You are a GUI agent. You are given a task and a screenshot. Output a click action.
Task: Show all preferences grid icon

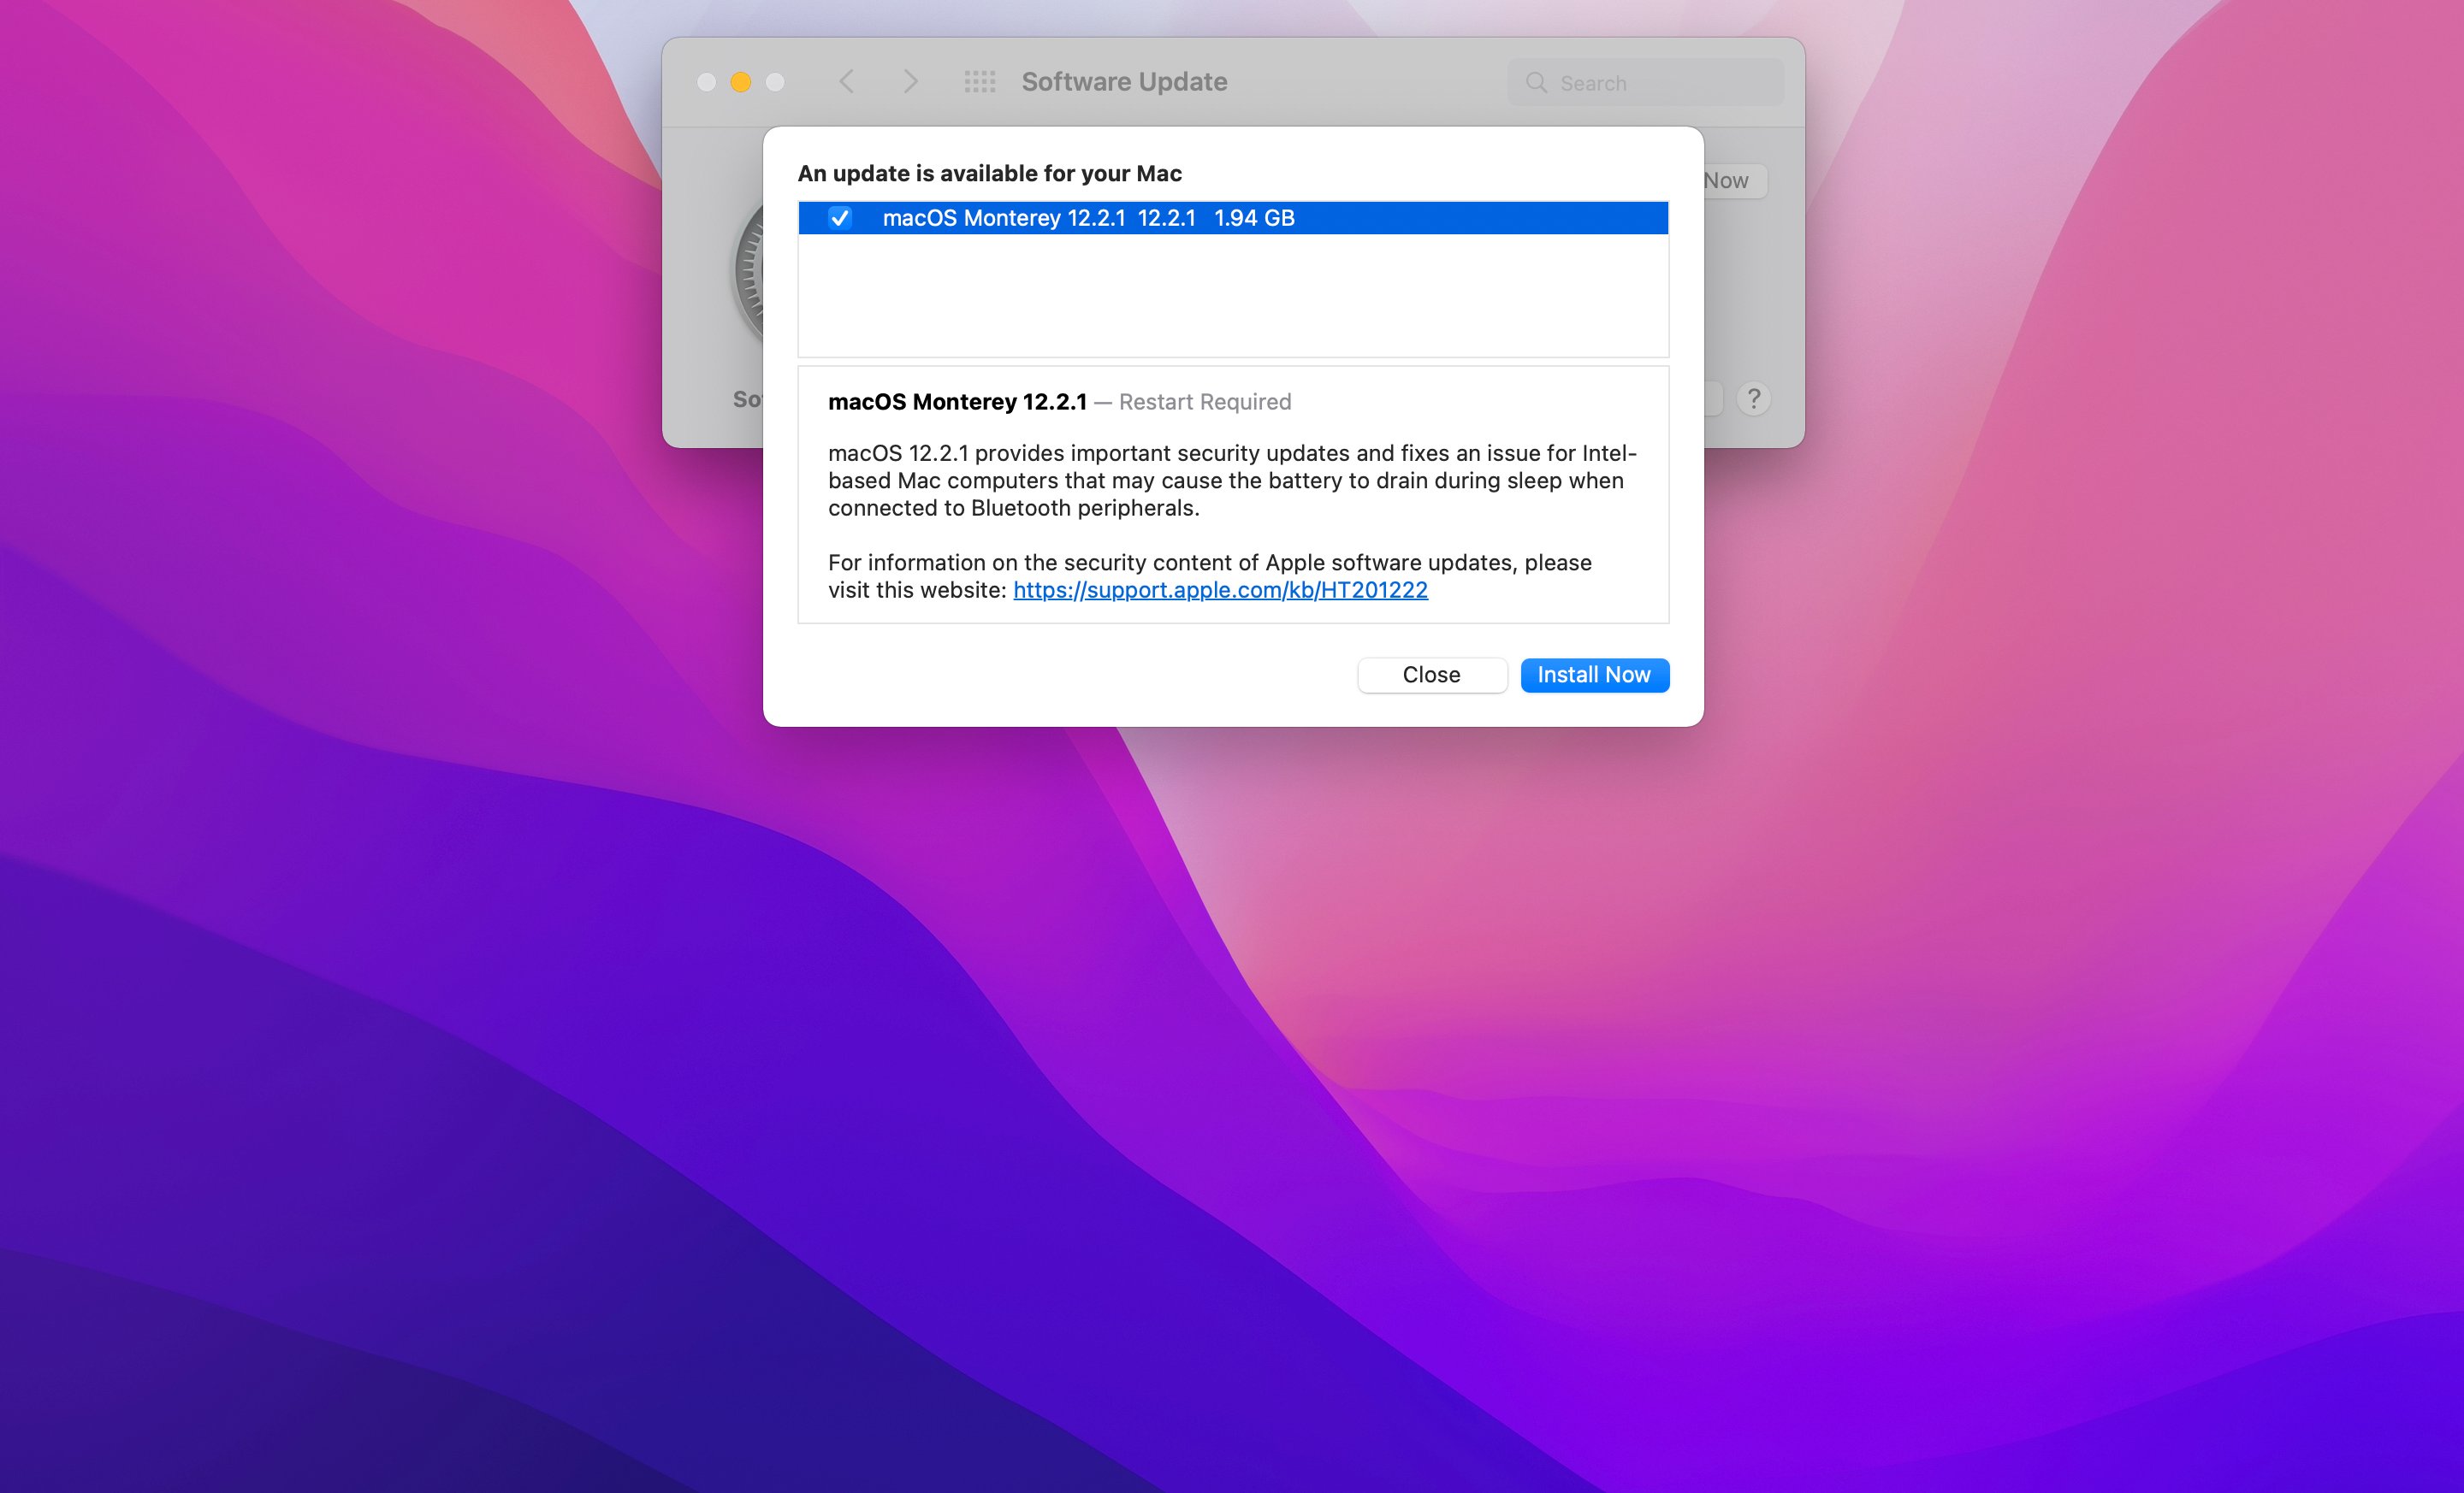tap(979, 82)
